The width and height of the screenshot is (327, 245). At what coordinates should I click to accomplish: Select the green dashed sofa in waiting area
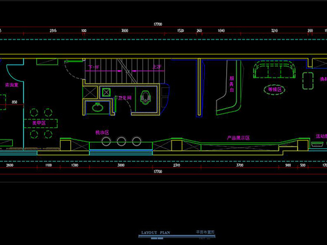click(x=275, y=69)
